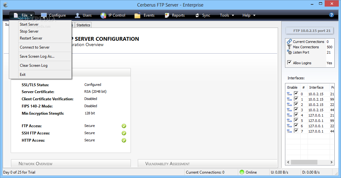Click the Enable column header
341x178 pixels.
[292, 87]
